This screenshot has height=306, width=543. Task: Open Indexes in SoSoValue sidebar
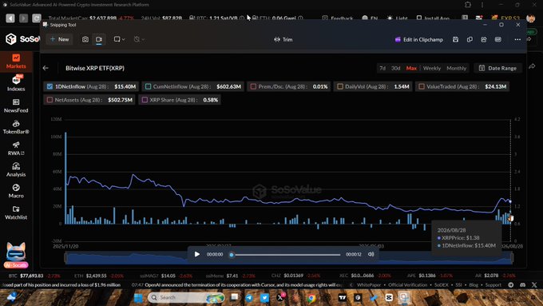[16, 84]
